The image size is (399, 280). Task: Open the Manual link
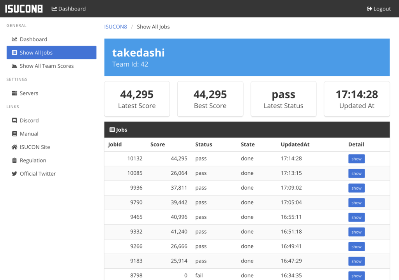[51, 134]
